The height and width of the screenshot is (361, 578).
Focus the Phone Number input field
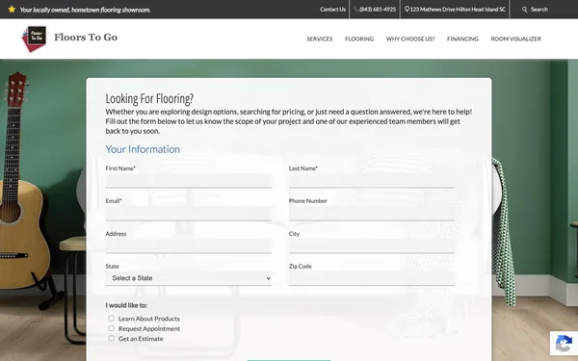(x=372, y=214)
